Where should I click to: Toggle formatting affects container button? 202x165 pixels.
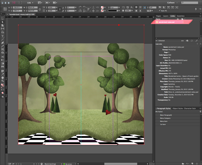coord(2,90)
